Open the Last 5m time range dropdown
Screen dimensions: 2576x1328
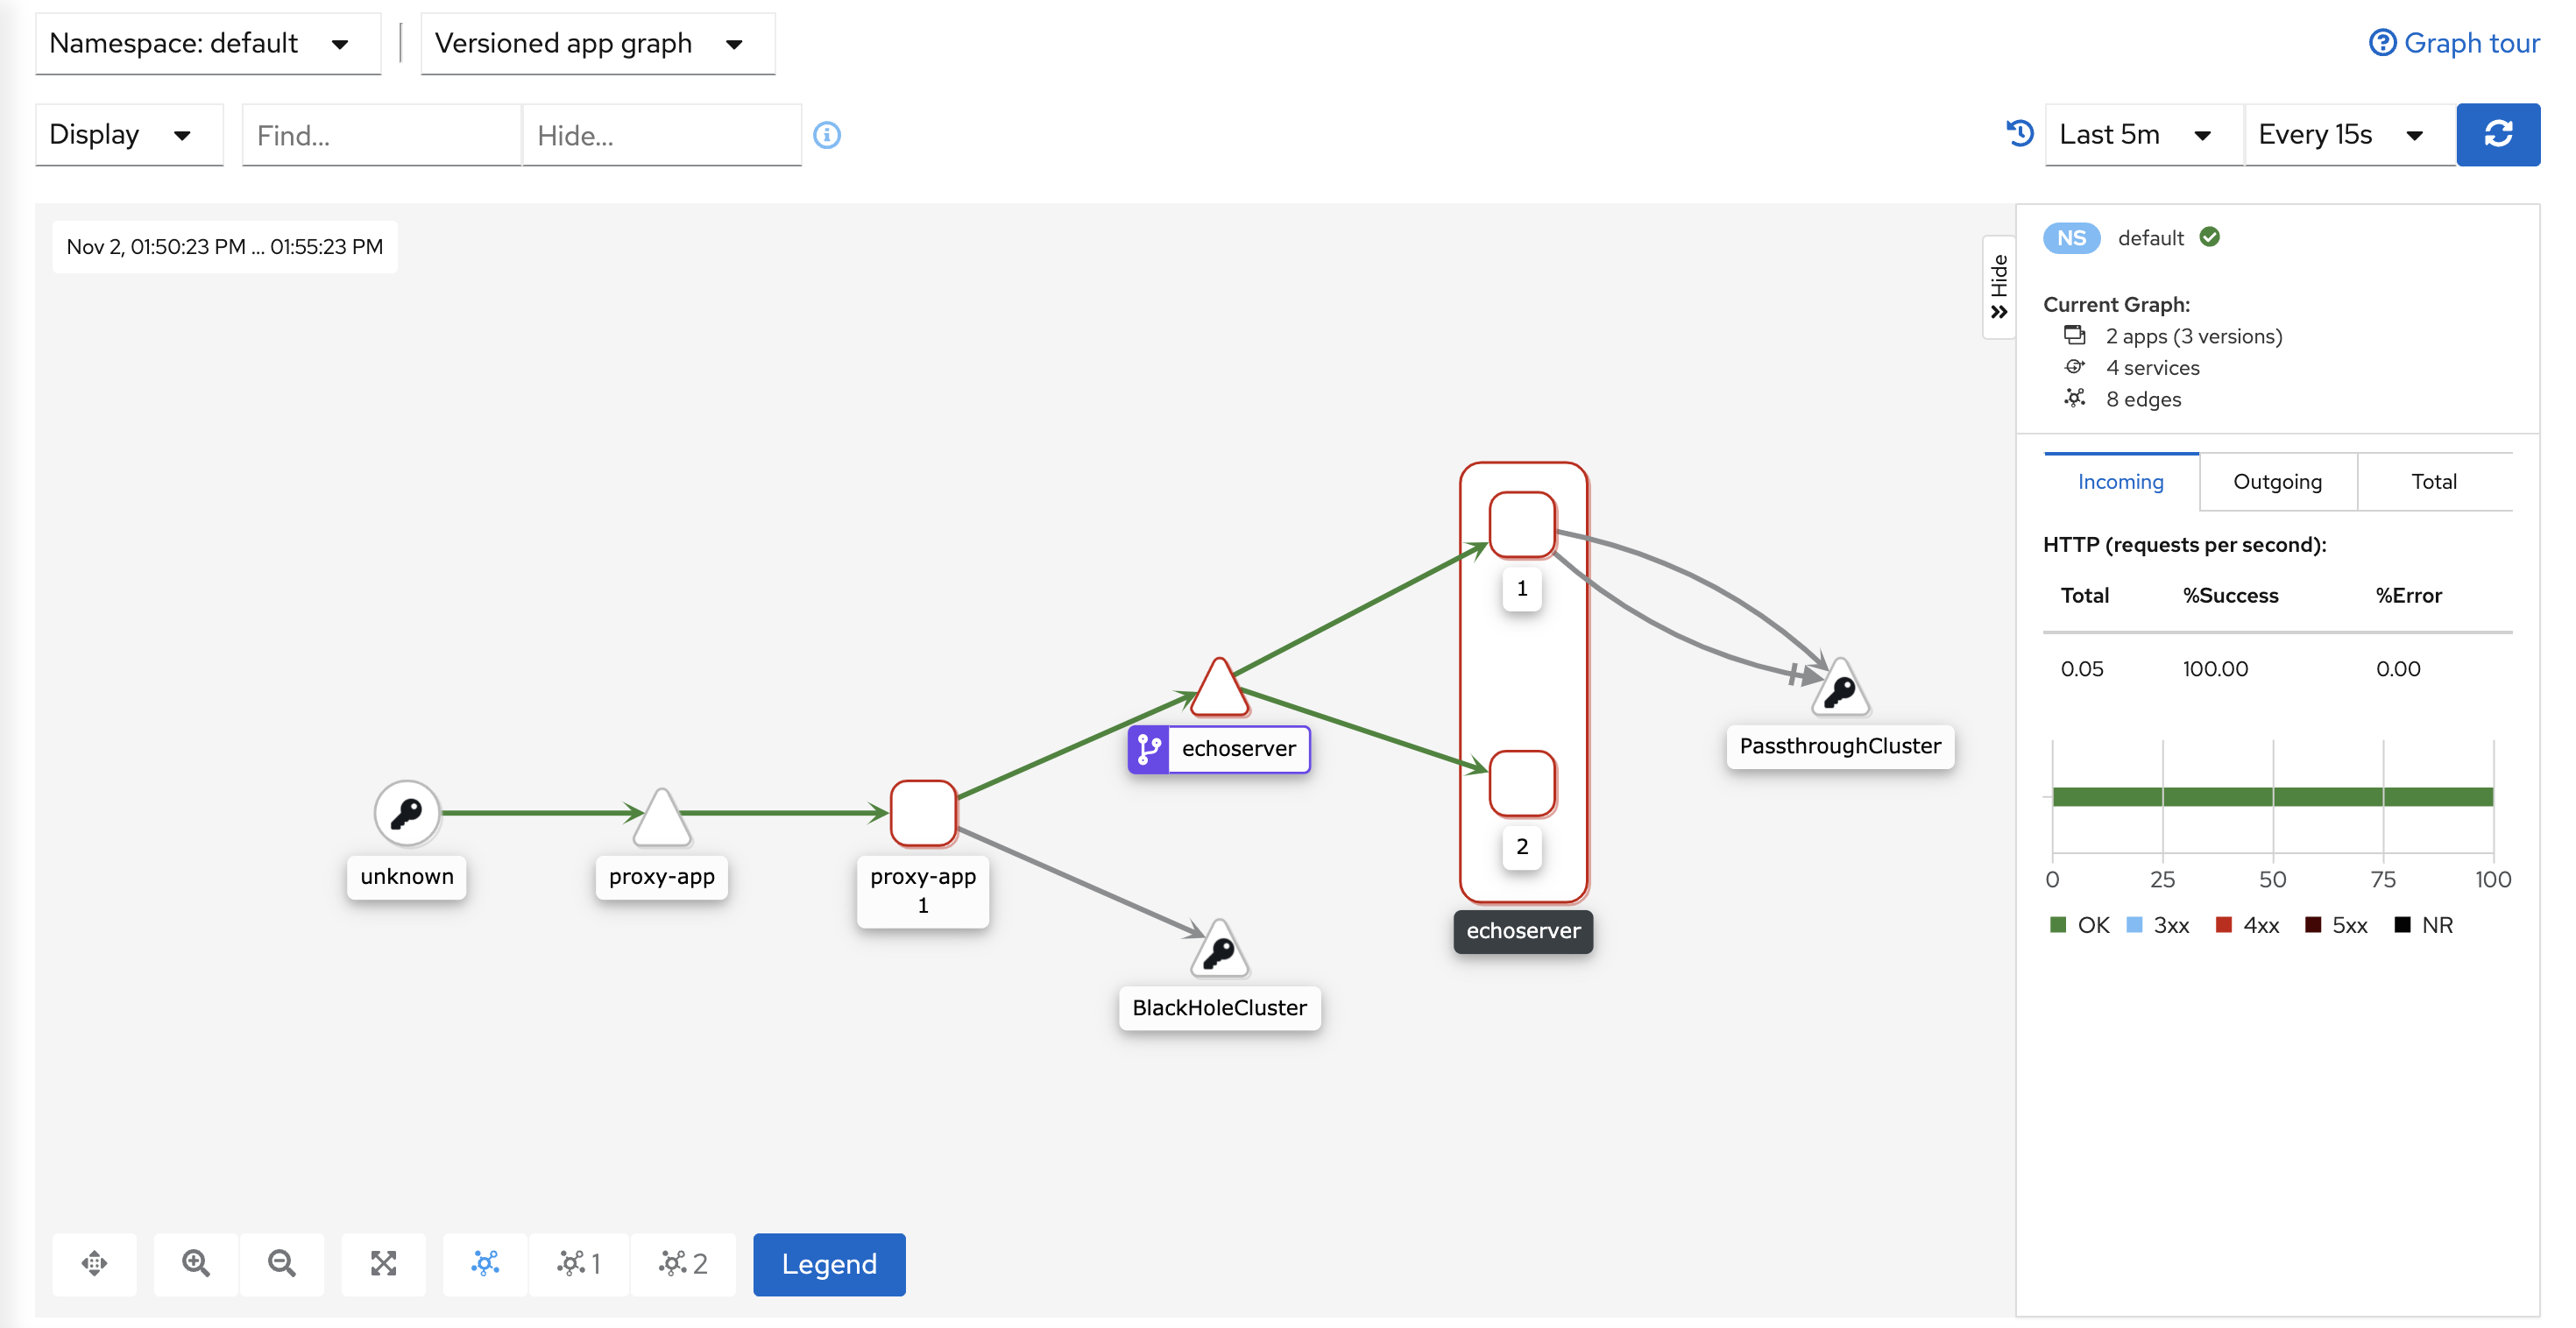(2143, 135)
